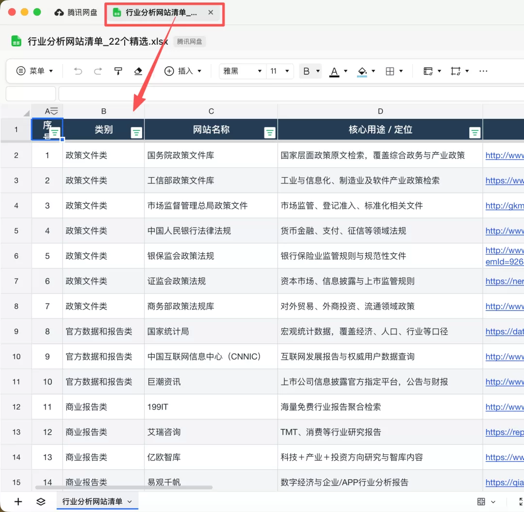Click the freeze panes icon
Viewport: 524px width, 512px height.
(428, 71)
